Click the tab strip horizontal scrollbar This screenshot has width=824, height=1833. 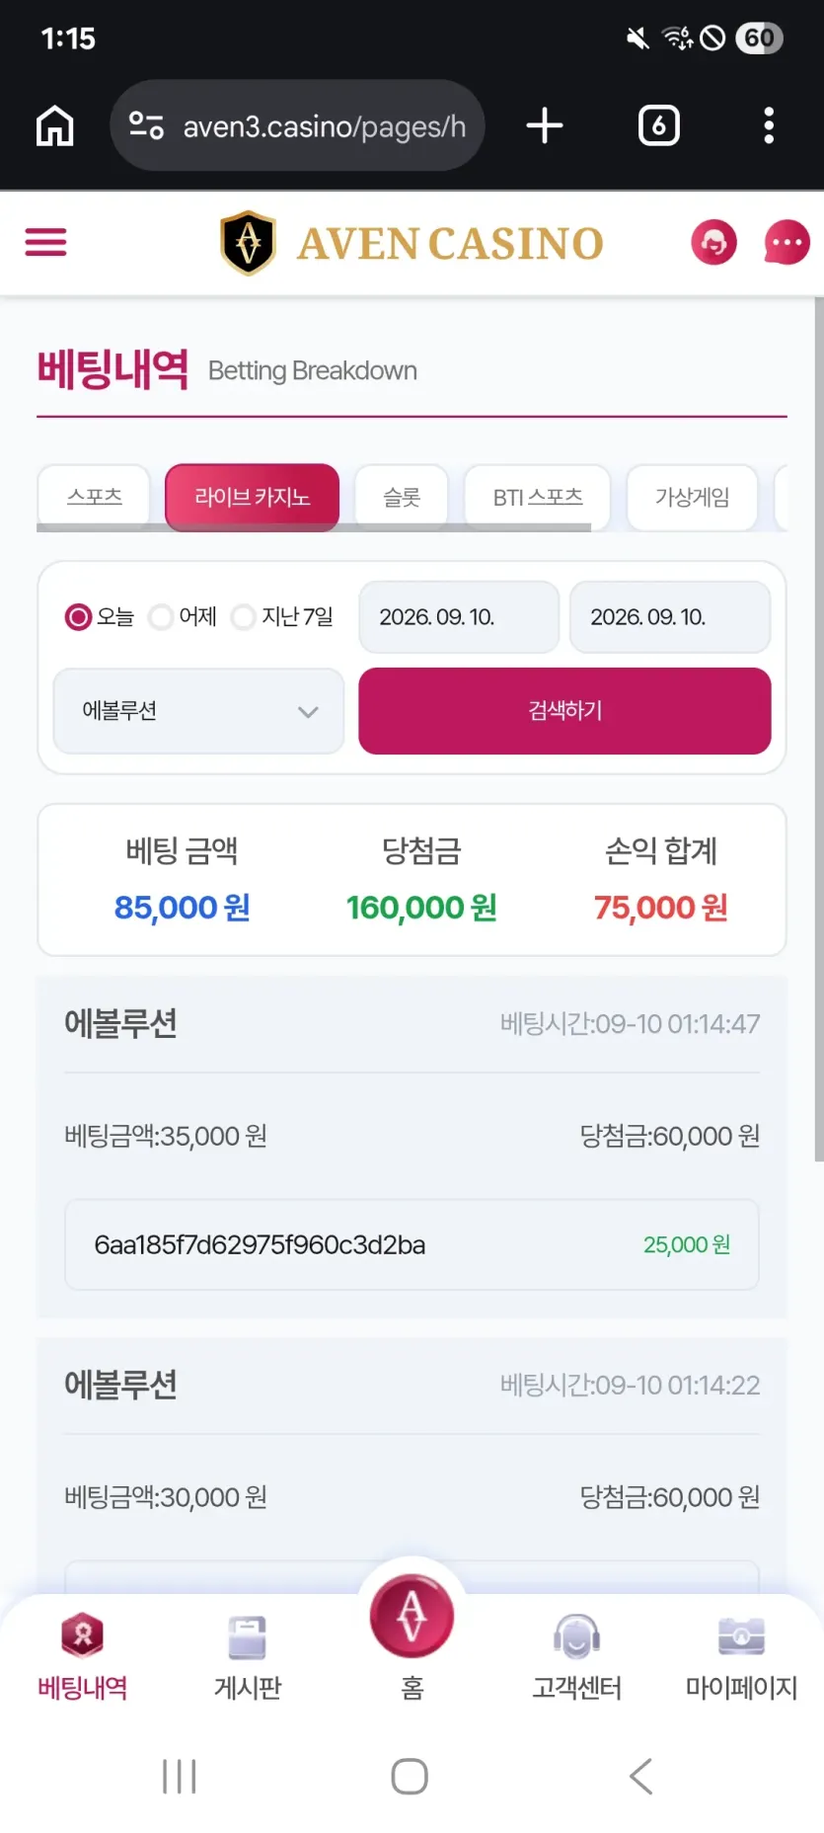tap(314, 528)
